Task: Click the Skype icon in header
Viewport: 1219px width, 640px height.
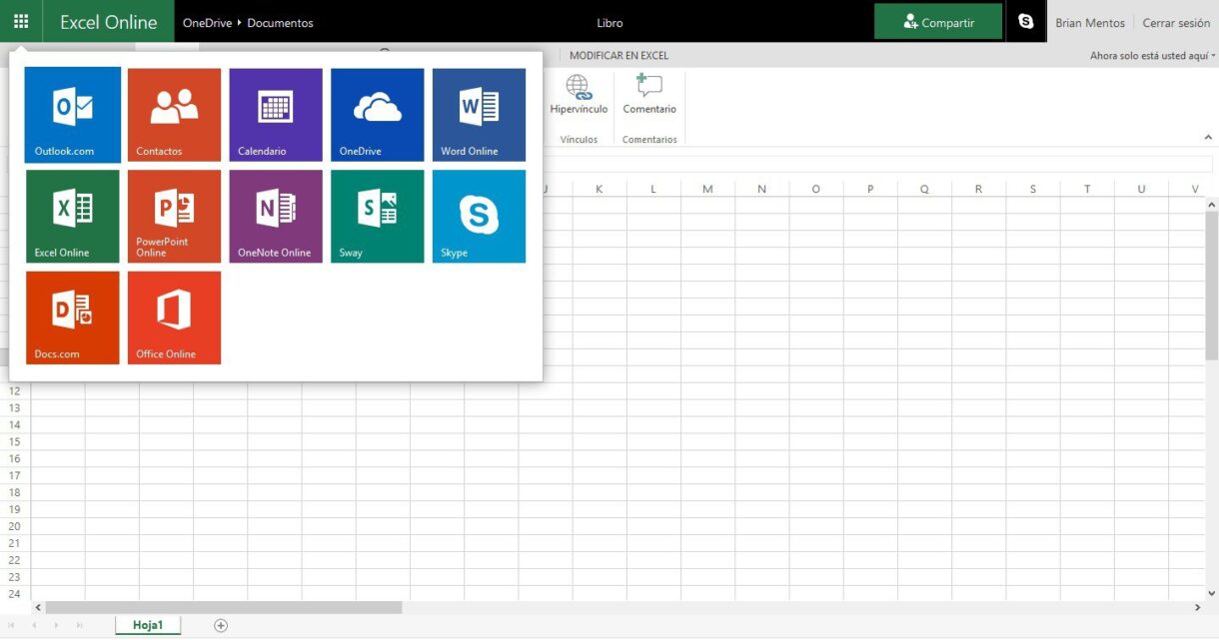Action: 1025,22
